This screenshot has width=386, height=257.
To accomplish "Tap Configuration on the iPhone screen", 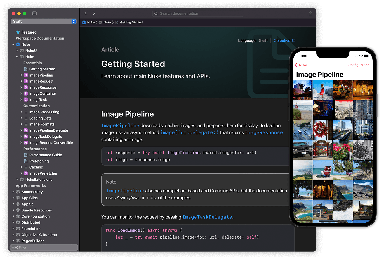I will (x=359, y=65).
